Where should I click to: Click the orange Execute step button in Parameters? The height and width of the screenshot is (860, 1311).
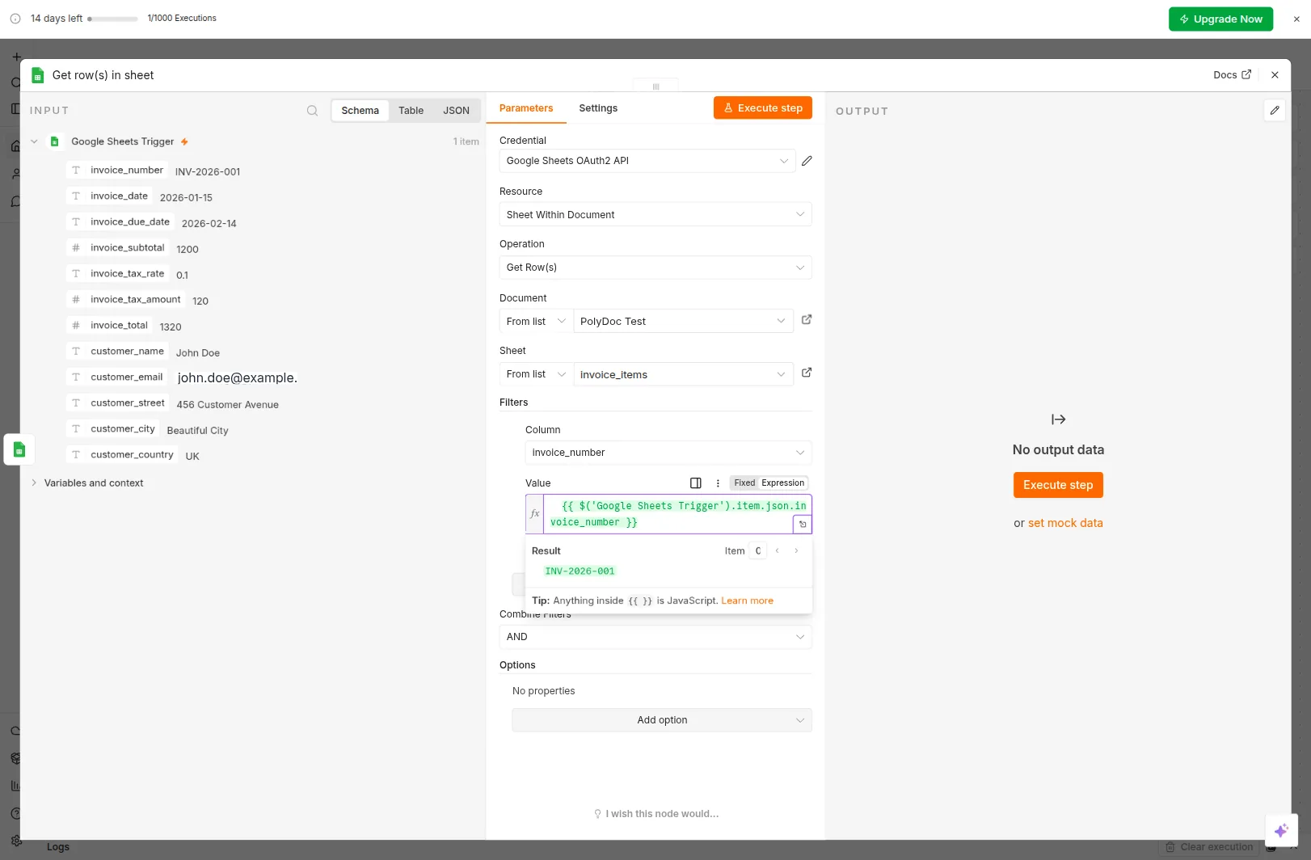pos(763,107)
